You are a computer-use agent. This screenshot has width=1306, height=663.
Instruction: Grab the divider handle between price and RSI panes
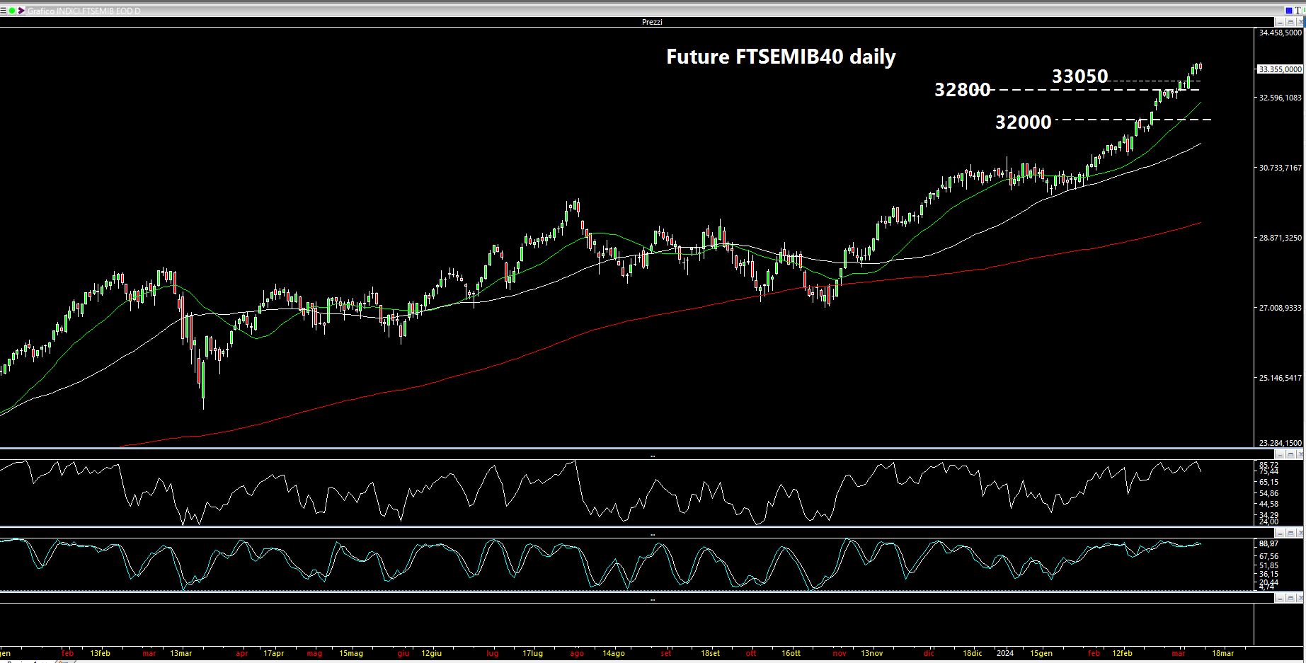[652, 456]
